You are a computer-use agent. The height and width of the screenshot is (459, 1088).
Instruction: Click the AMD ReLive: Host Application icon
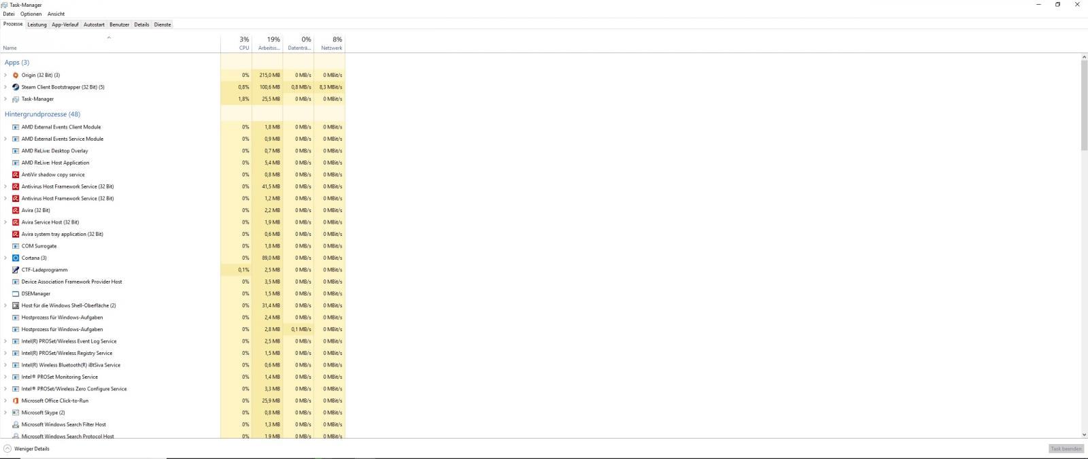16,163
